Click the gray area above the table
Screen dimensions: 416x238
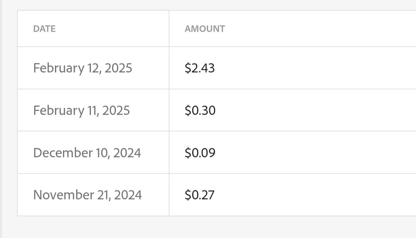(208, 5)
